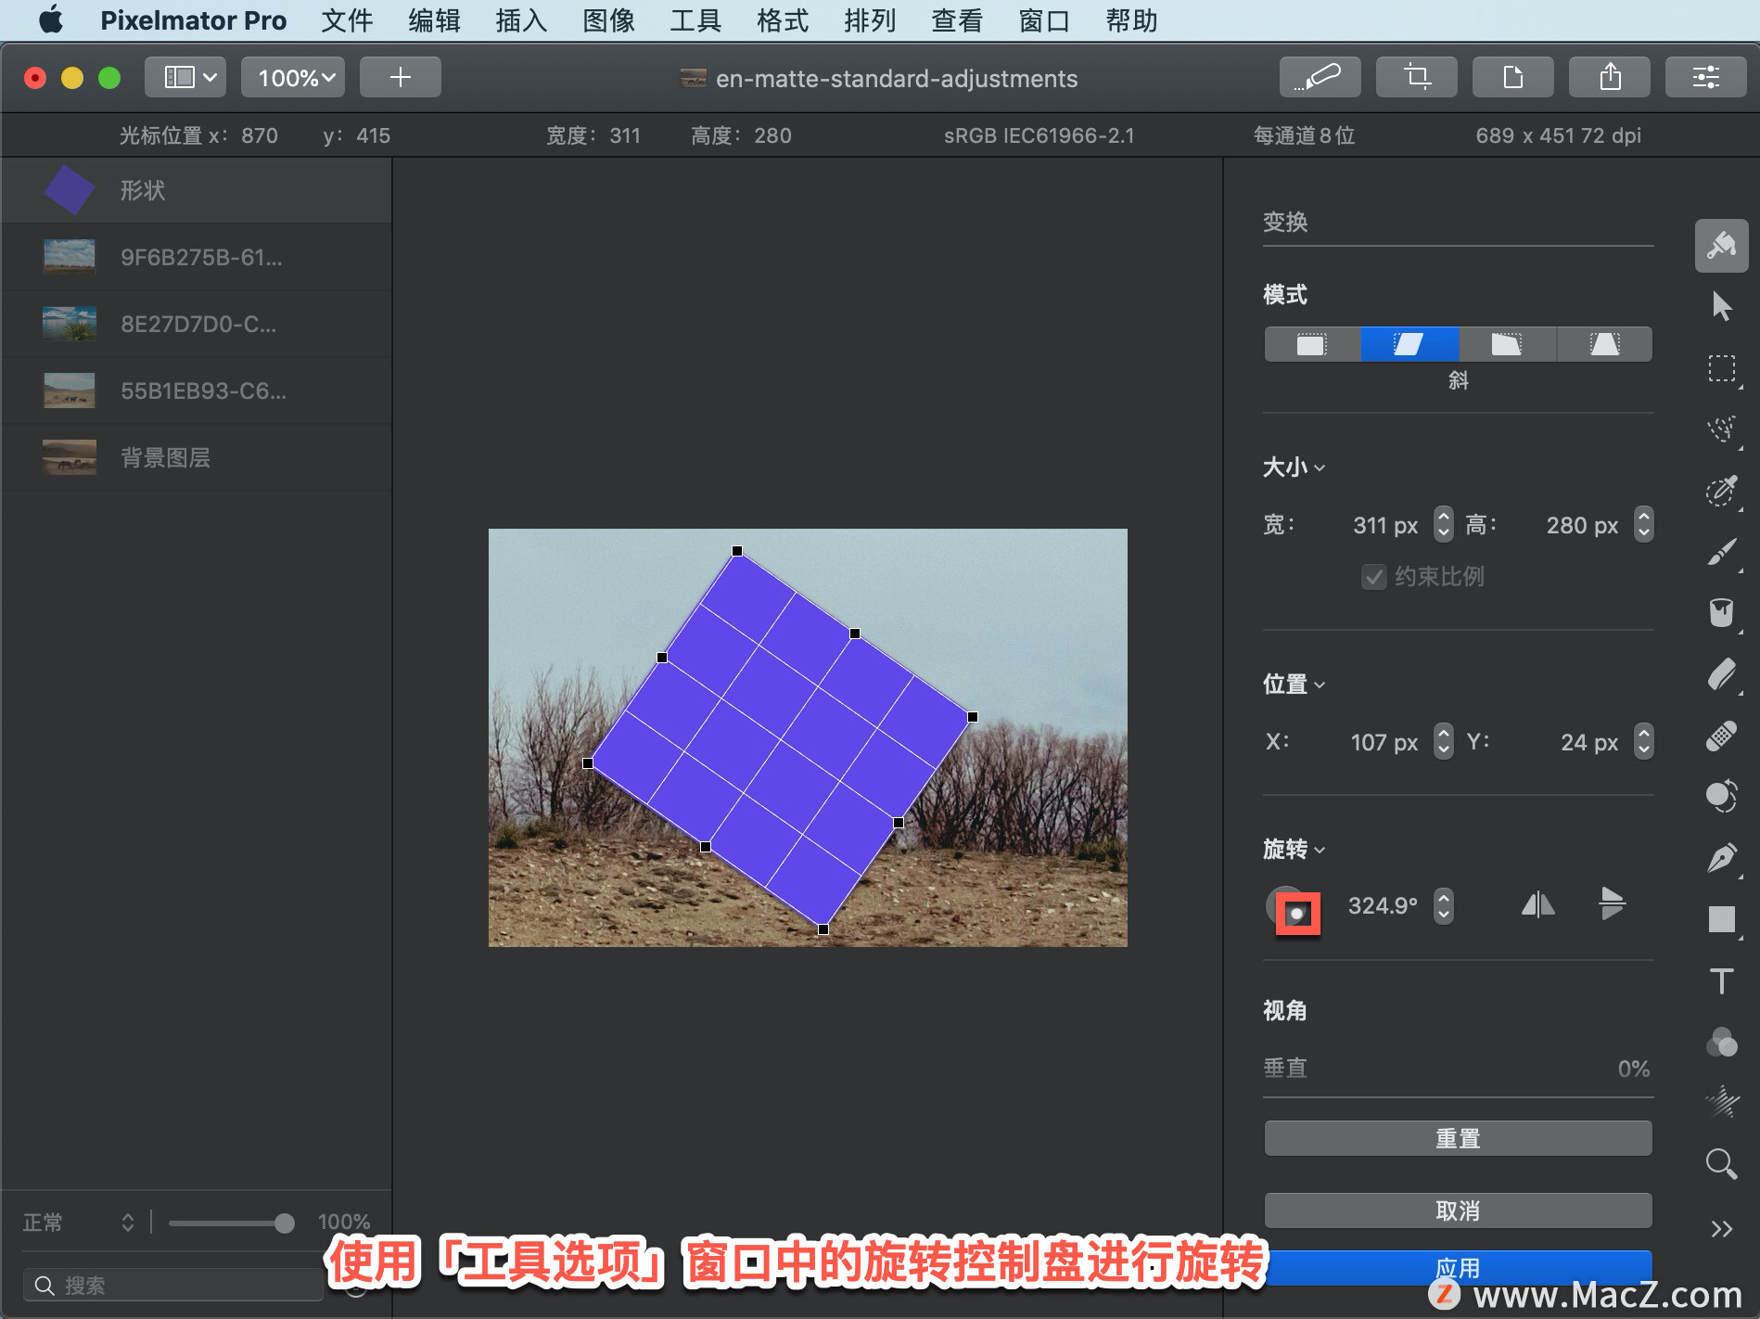Open the Apple menu
This screenshot has width=1760, height=1319.
pyautogui.click(x=51, y=19)
